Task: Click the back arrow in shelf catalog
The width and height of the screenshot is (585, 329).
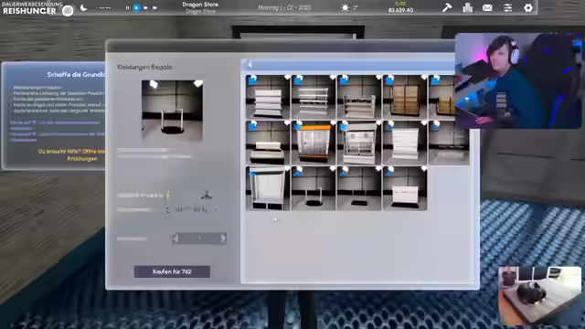Action: 250,65
